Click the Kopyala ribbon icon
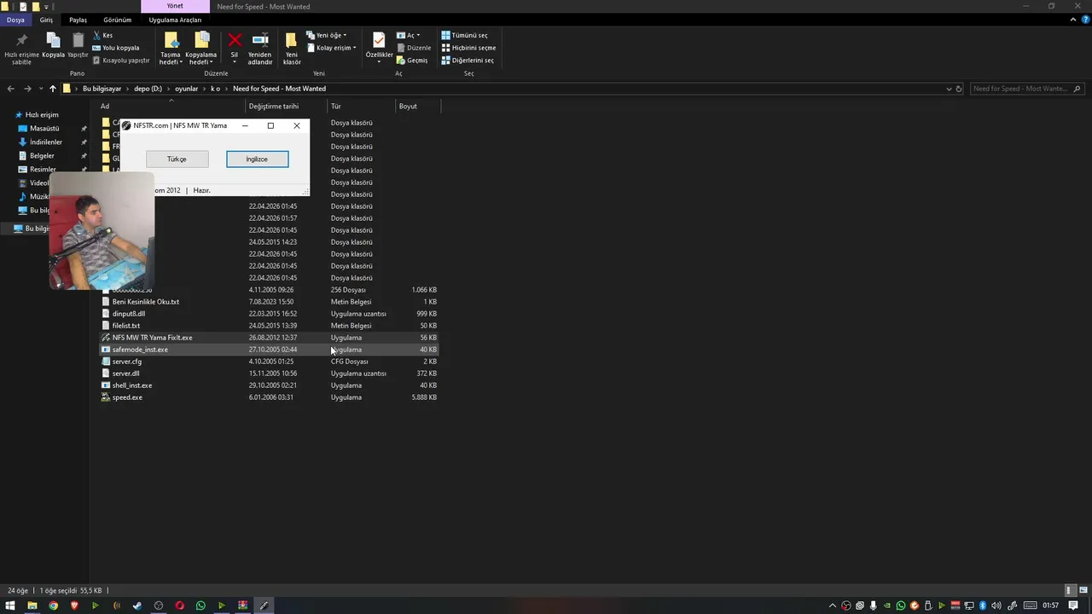Viewport: 1092px width, 614px height. coord(53,45)
